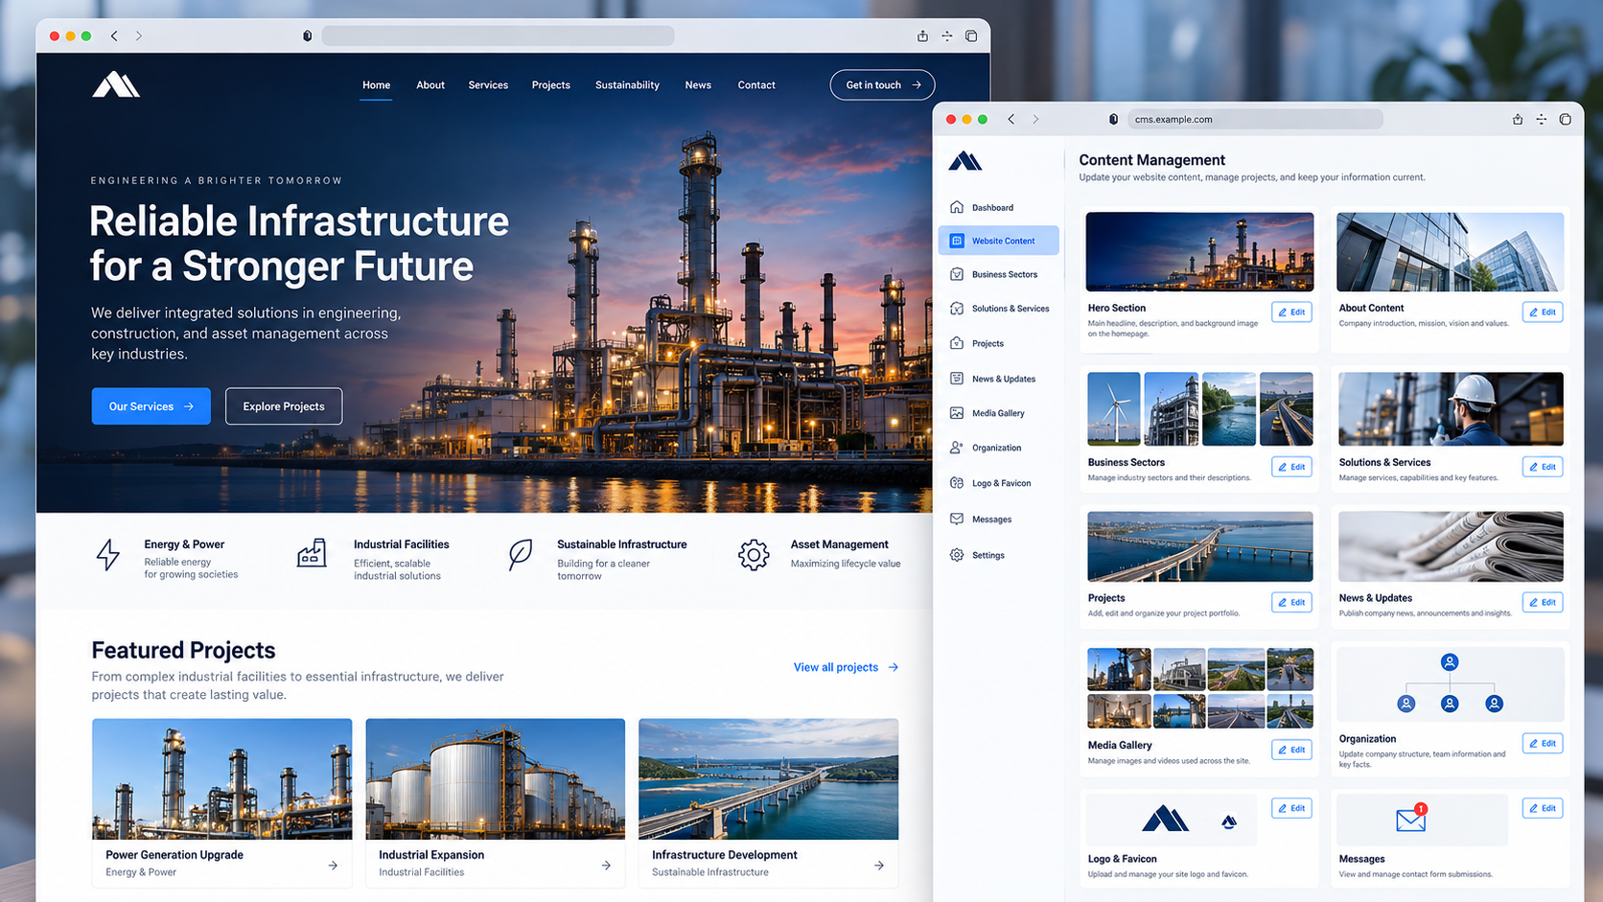Open Media Gallery sidebar item
Viewport: 1603px width, 902px height.
(987, 413)
